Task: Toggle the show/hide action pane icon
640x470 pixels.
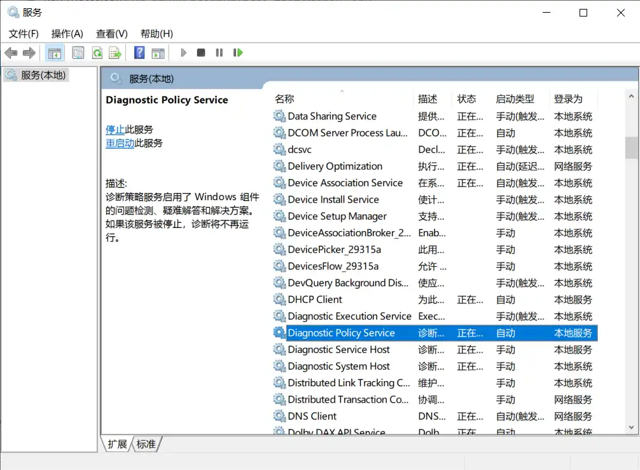Action: pyautogui.click(x=158, y=53)
